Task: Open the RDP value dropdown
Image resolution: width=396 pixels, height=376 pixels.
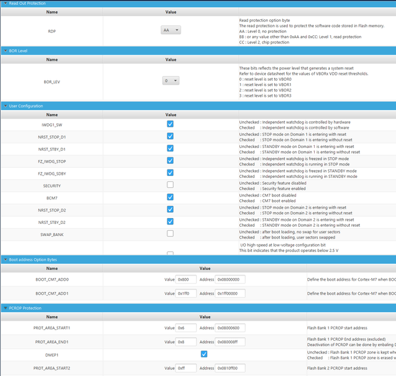Action: point(171,30)
